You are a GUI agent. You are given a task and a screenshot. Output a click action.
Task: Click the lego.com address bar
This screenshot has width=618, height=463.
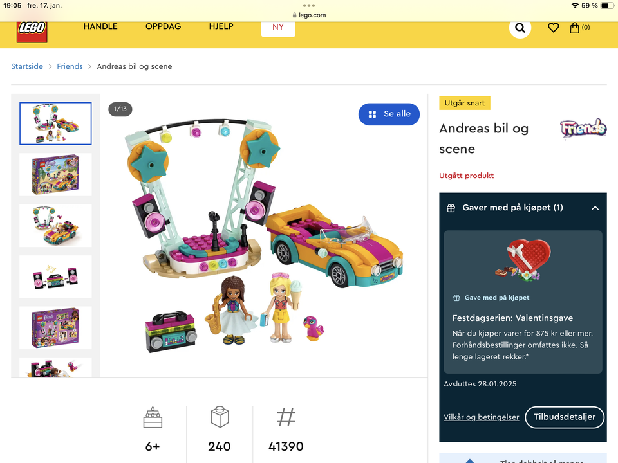pyautogui.click(x=309, y=15)
